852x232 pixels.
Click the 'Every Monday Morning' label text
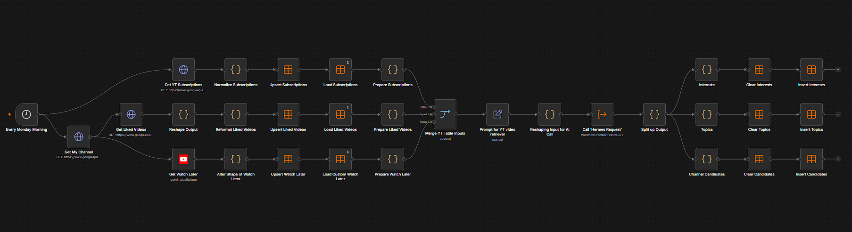(x=26, y=129)
